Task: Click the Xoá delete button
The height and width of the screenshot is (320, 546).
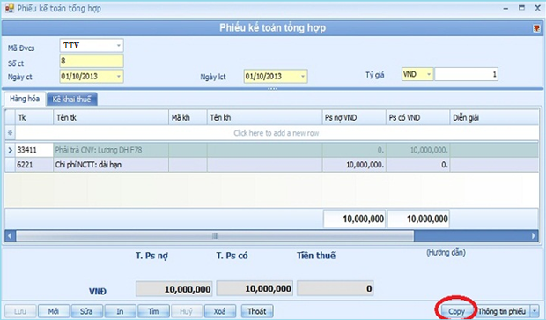Action: click(220, 311)
